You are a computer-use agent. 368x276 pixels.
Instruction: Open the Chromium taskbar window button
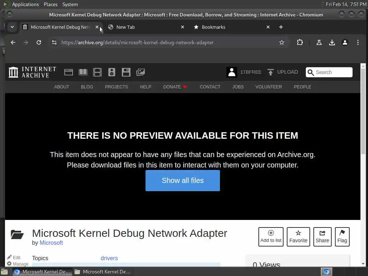42,272
